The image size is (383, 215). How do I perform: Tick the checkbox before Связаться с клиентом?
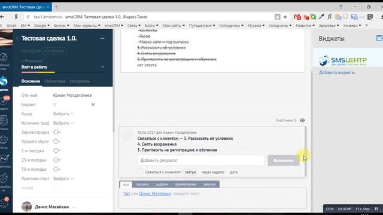[140, 172]
